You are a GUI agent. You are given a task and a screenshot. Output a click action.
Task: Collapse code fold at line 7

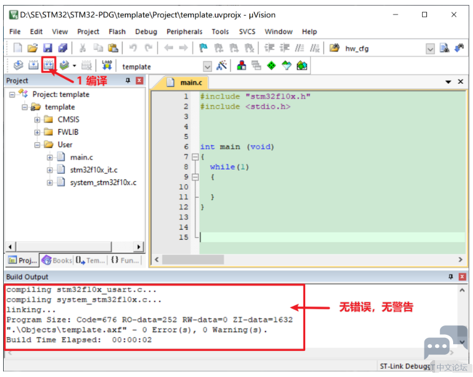(195, 157)
